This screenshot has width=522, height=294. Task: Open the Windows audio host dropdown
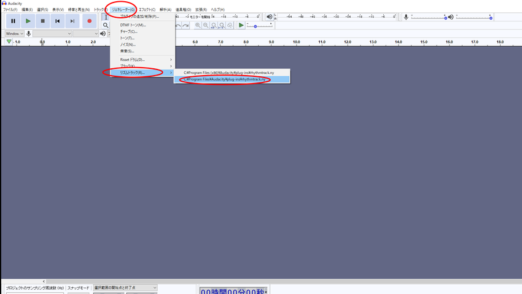[x=14, y=33]
